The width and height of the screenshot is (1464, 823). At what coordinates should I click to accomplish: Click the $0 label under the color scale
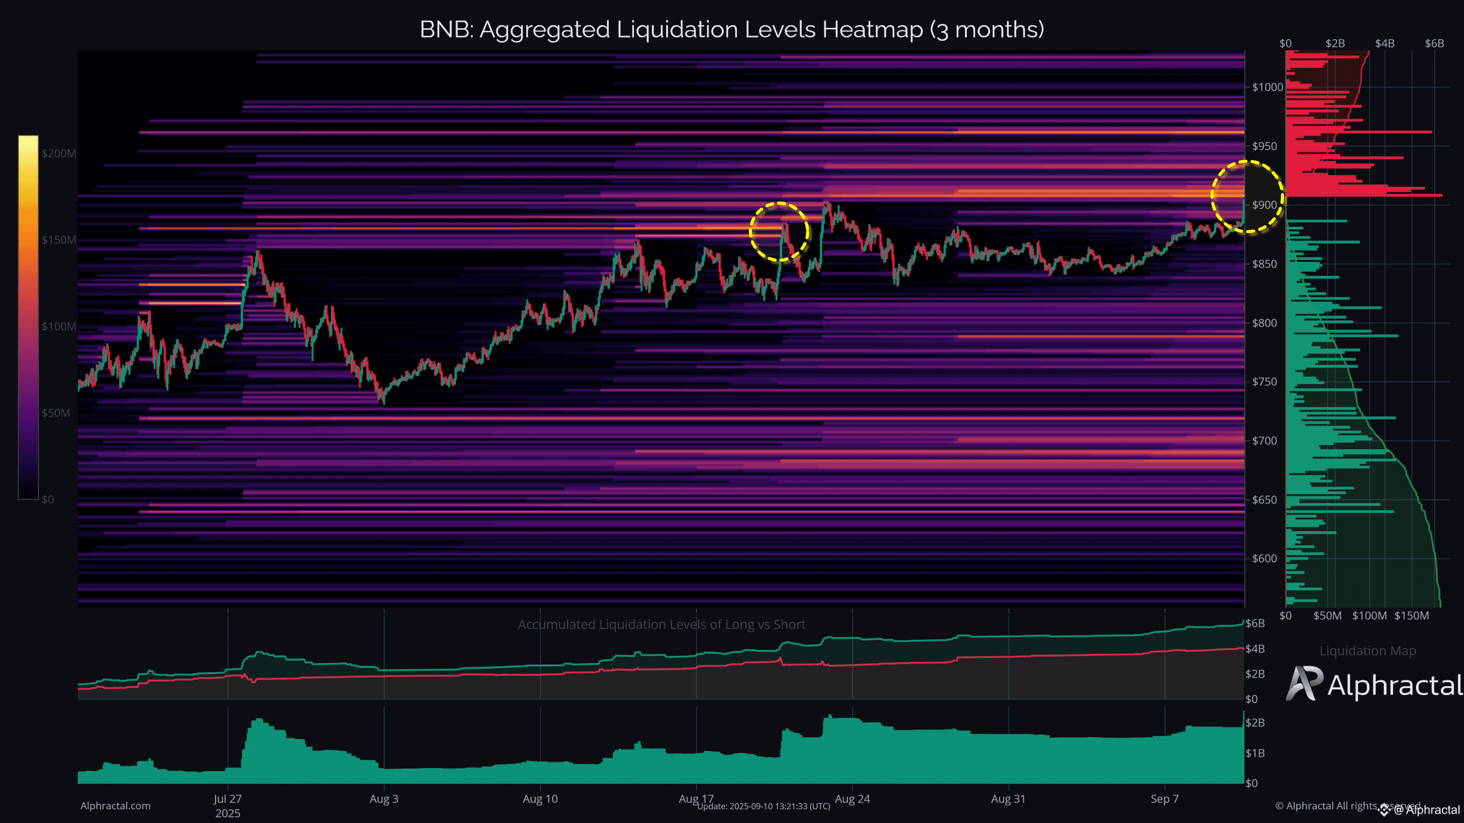pos(48,499)
